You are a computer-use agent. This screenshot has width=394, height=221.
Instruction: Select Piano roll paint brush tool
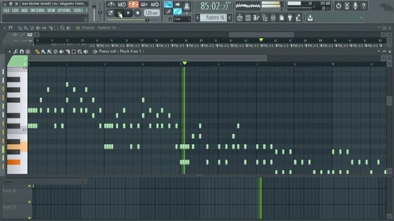click(43, 52)
